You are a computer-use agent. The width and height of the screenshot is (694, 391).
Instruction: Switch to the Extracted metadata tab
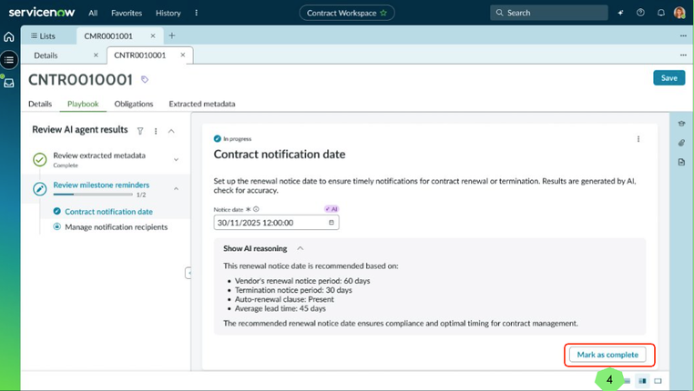[x=202, y=104]
